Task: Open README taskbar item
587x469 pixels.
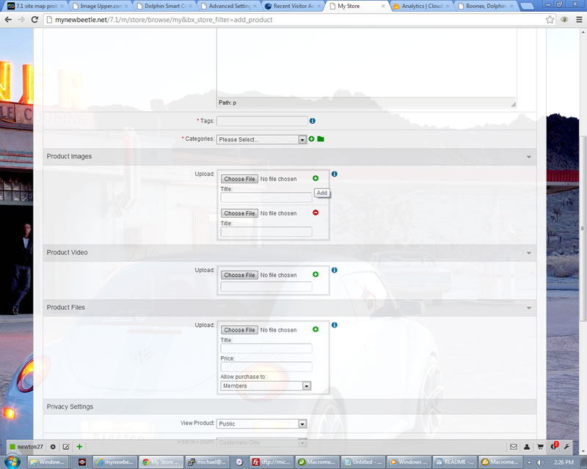Action: click(455, 462)
